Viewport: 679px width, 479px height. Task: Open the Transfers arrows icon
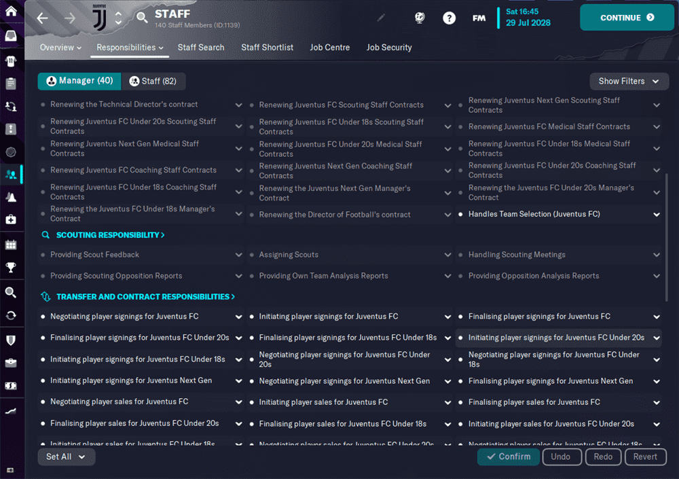pyautogui.click(x=11, y=315)
